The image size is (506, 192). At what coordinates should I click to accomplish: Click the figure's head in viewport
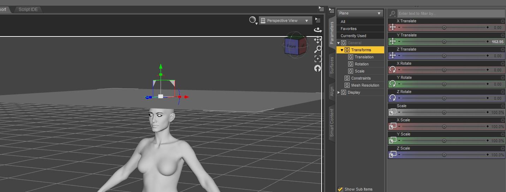161,120
